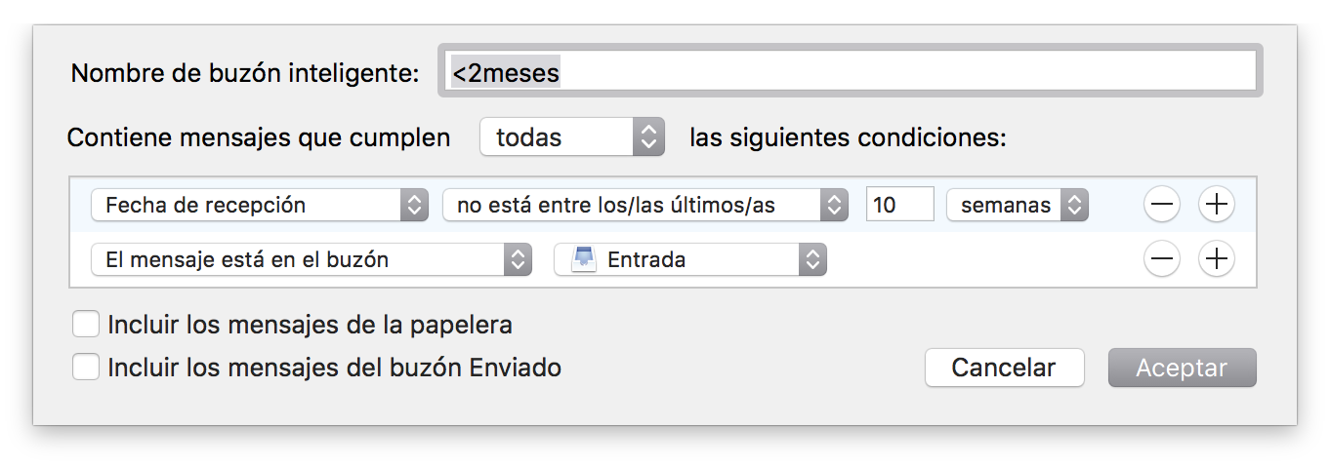The width and height of the screenshot is (1330, 466).
Task: Remove the 'El mensaje está en el buzón' condition
Action: click(x=1162, y=259)
